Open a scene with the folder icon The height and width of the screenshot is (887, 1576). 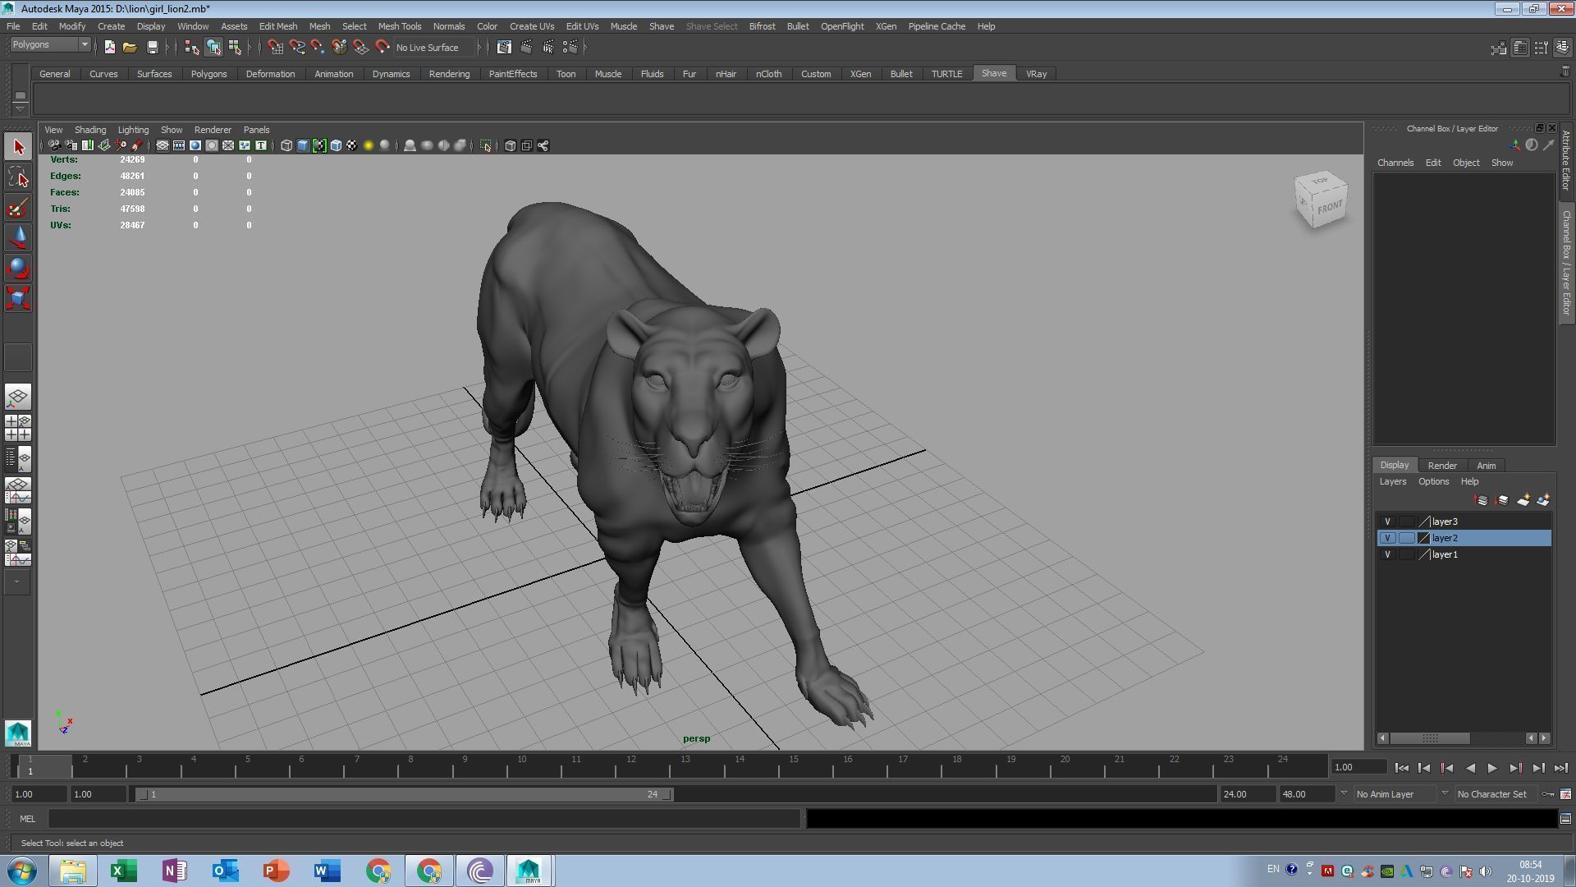(x=130, y=48)
